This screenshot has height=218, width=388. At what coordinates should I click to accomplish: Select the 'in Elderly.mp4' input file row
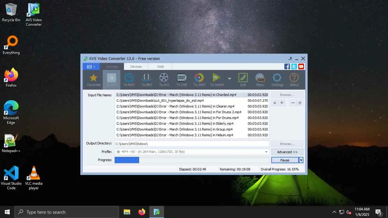tap(192, 124)
